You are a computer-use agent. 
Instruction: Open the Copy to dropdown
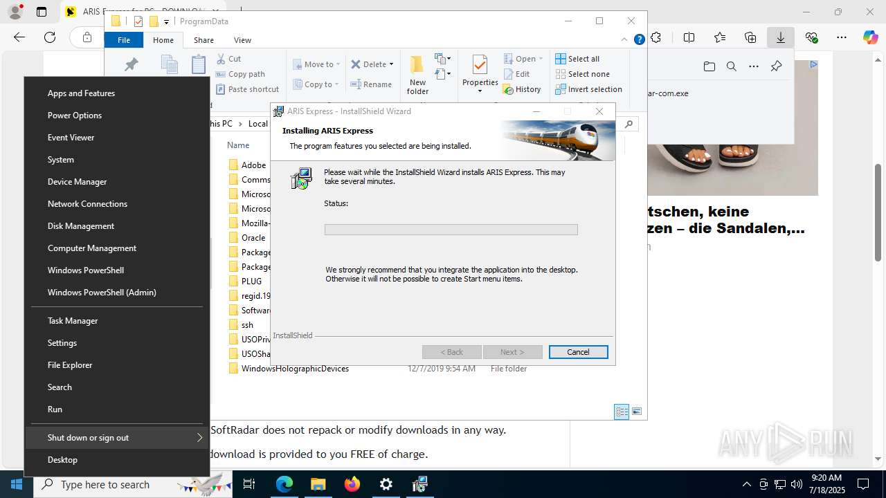click(x=316, y=84)
